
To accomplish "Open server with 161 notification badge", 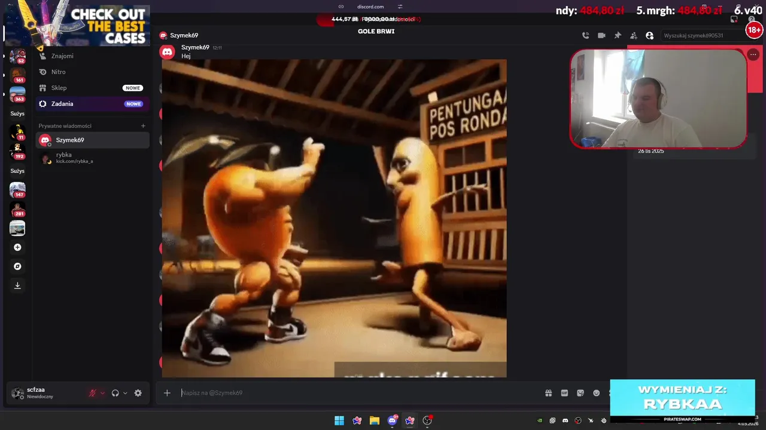I will pyautogui.click(x=17, y=75).
